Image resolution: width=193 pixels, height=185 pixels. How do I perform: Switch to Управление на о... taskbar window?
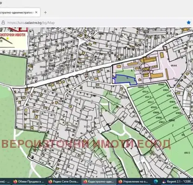coord(133,182)
